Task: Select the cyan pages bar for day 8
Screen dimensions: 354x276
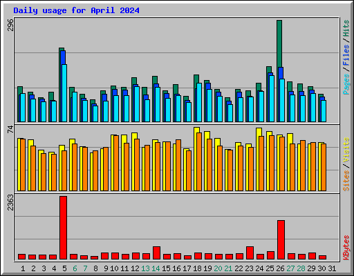Action: [95, 114]
